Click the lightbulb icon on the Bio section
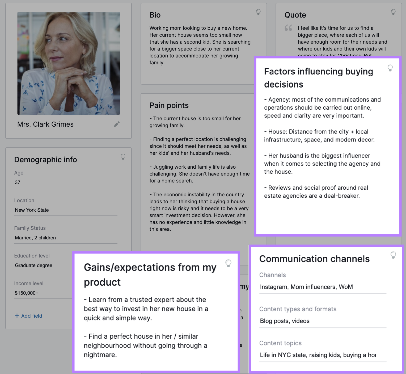Viewport: 406px width, 374px height. (258, 12)
